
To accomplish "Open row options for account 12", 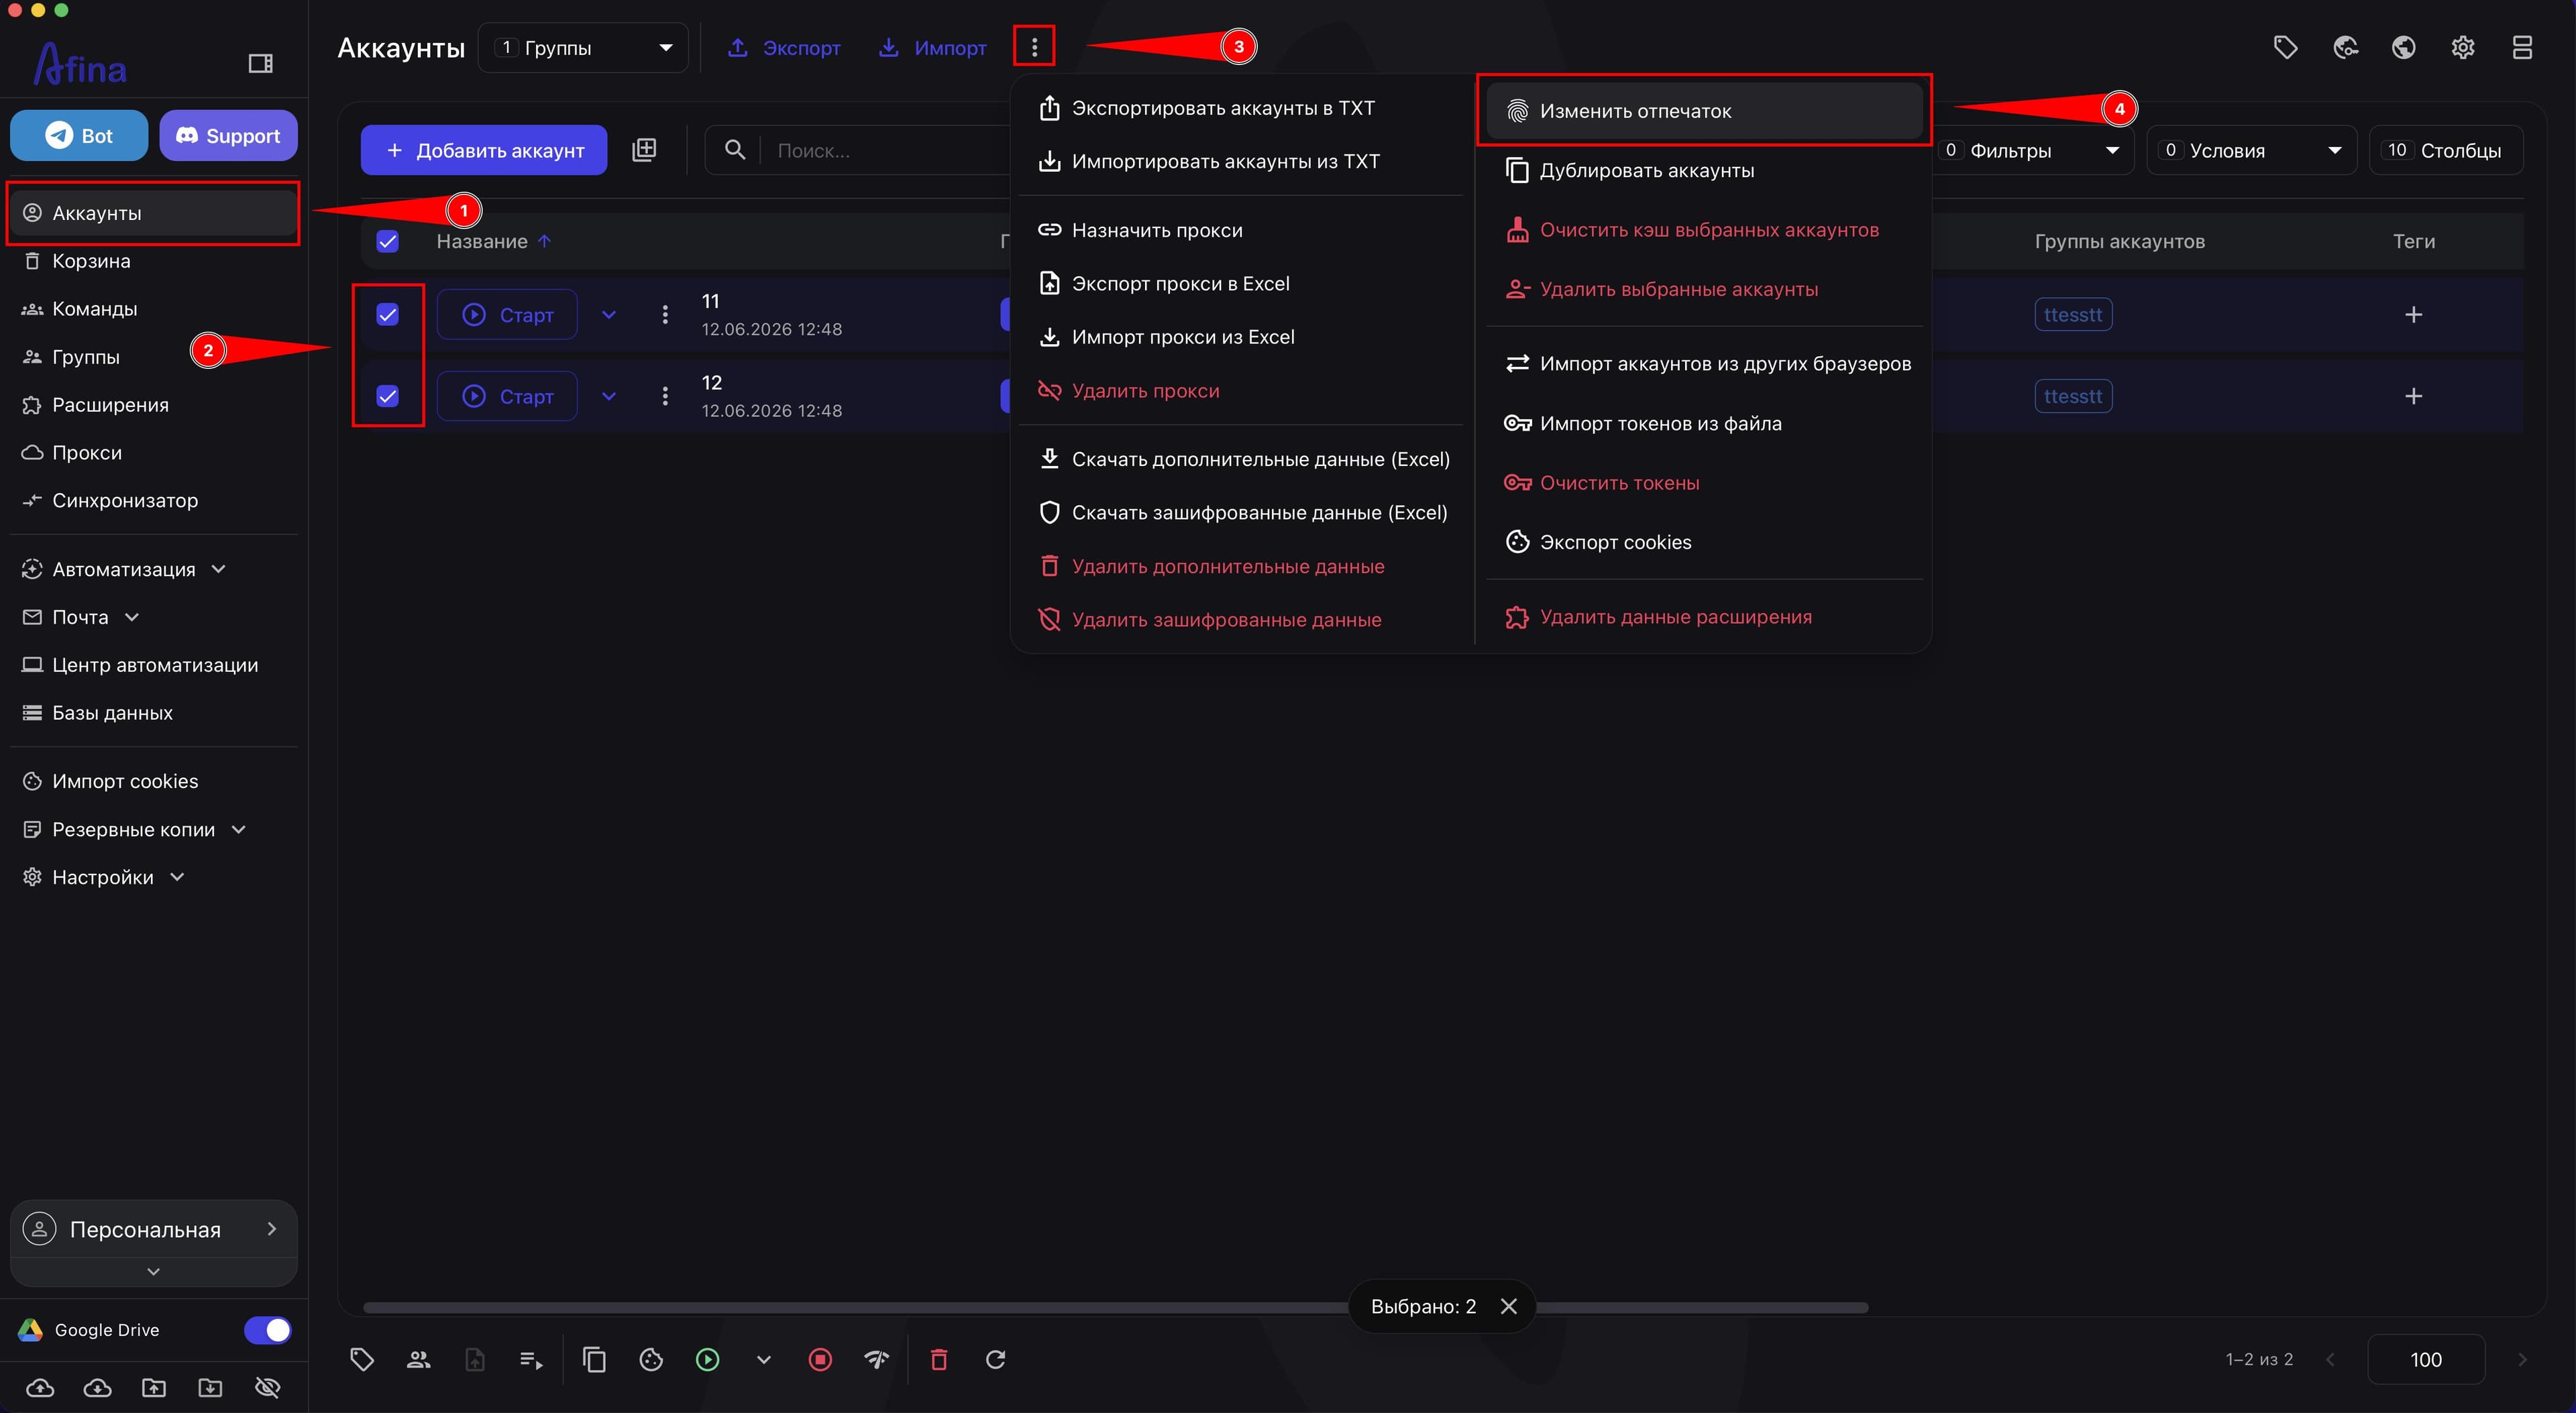I will click(x=665, y=396).
